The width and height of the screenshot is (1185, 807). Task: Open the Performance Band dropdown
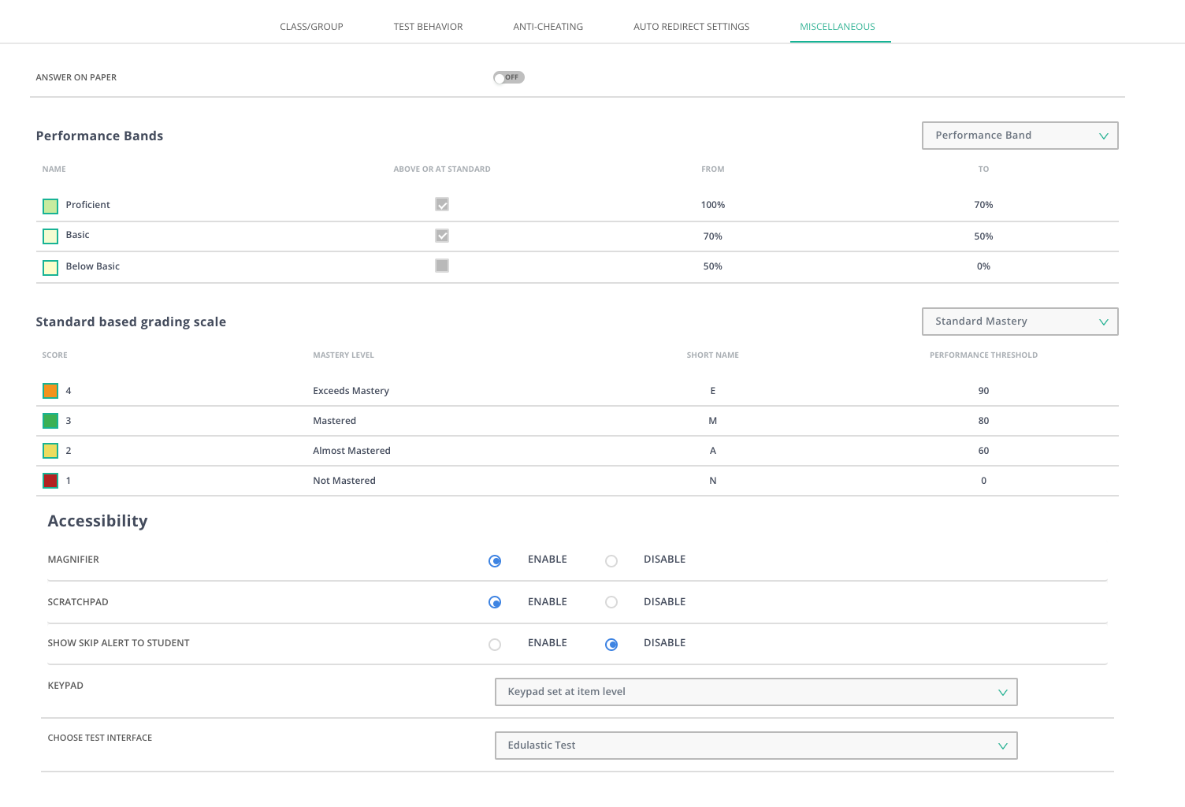click(1020, 136)
